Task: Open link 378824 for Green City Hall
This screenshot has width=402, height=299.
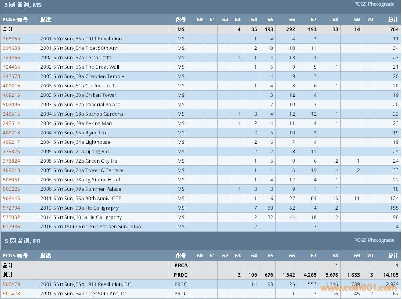Action: tap(11, 161)
